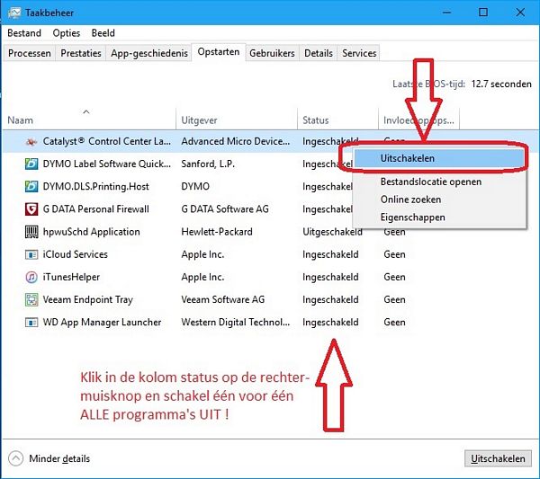Viewport: 540px width, 479px height.
Task: Click the iTunesHelper music note icon
Action: coord(31,277)
